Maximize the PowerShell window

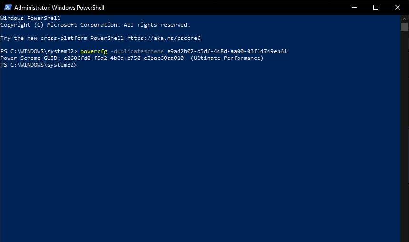click(376, 8)
